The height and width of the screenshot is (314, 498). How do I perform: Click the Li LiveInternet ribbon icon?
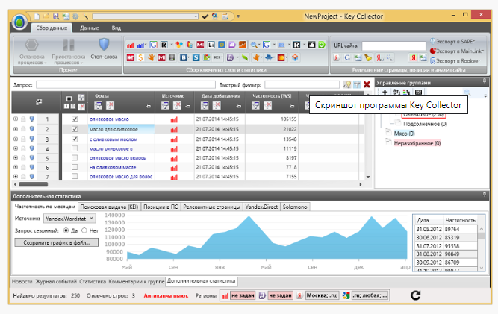pos(211,45)
